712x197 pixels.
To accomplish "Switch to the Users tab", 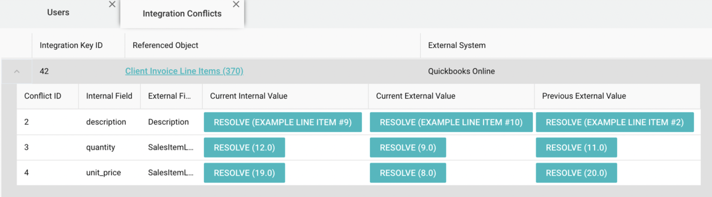I will click(x=58, y=13).
